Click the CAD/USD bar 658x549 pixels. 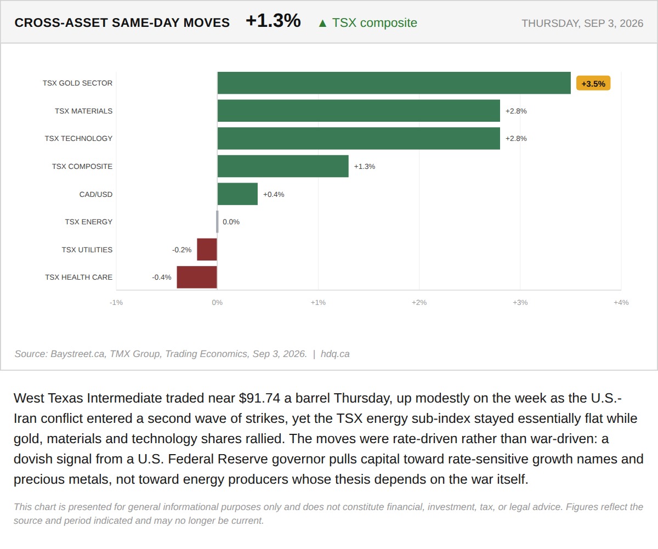[237, 194]
